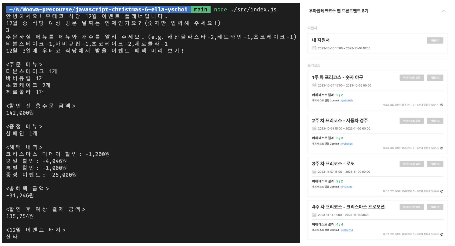The width and height of the screenshot is (455, 246).
Task: Click the 프리코스 section label
Action: click(x=314, y=65)
